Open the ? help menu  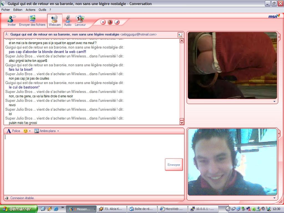pos(50,10)
